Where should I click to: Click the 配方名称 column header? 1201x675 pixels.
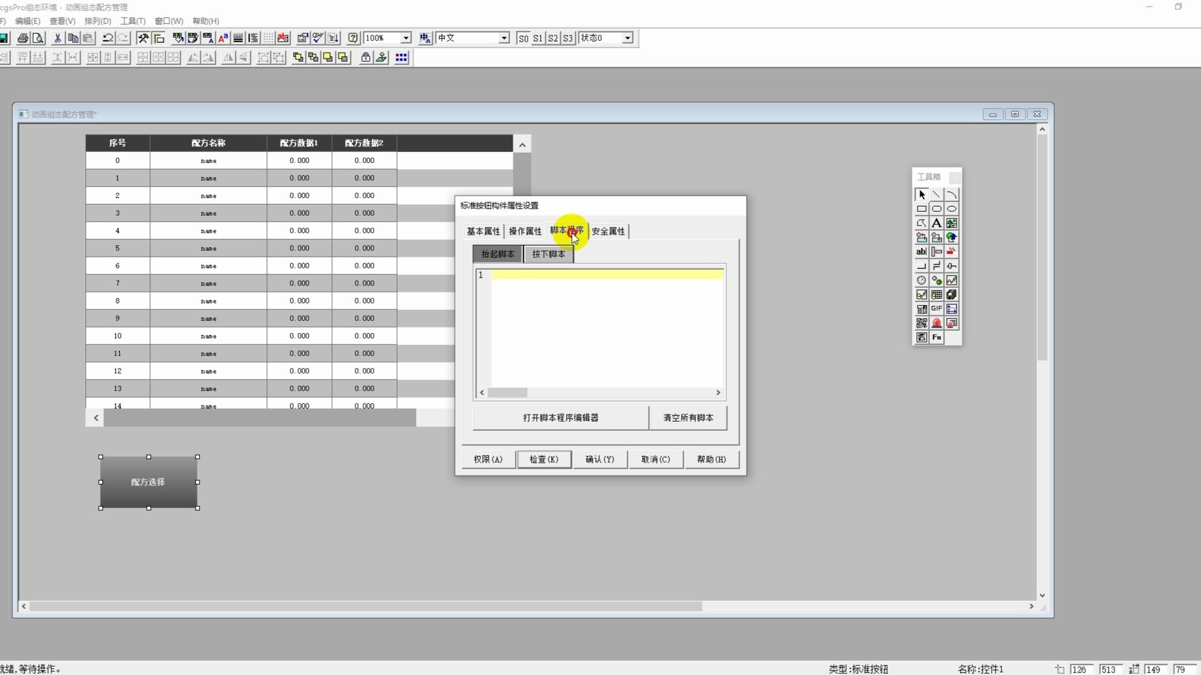[209, 143]
